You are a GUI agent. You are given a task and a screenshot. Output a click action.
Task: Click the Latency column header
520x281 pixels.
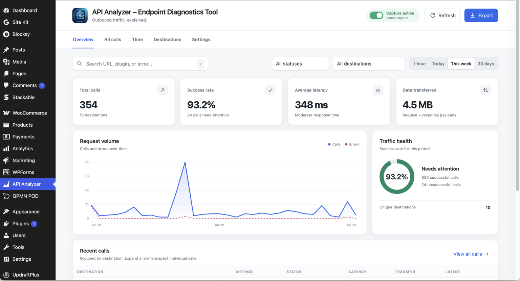(x=357, y=272)
